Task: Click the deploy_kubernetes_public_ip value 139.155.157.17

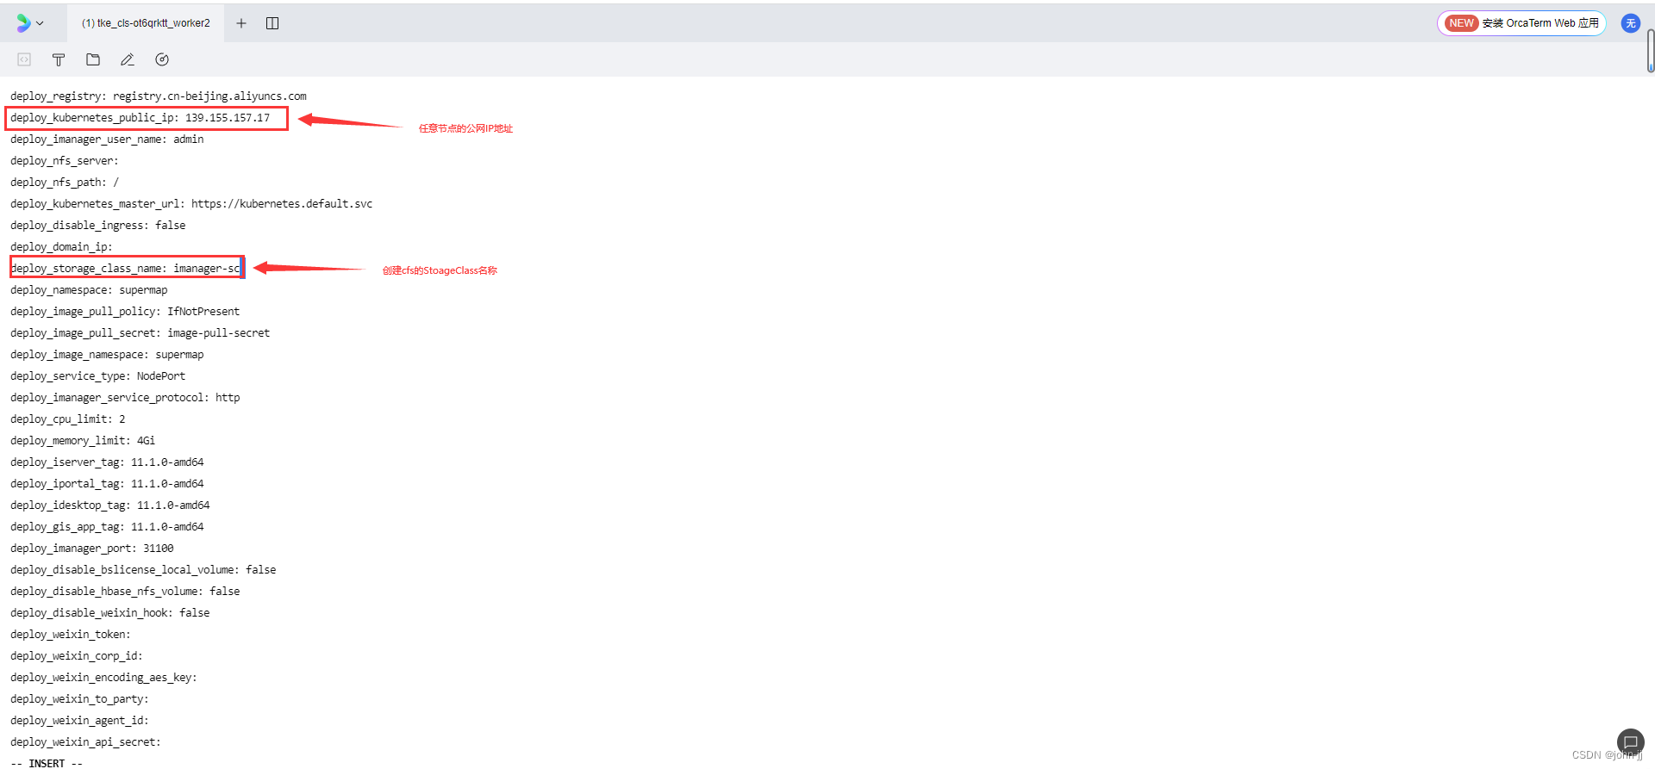Action: (228, 117)
